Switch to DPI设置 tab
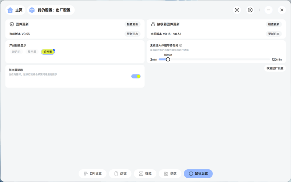This screenshot has height=182, width=291. tap(93, 174)
